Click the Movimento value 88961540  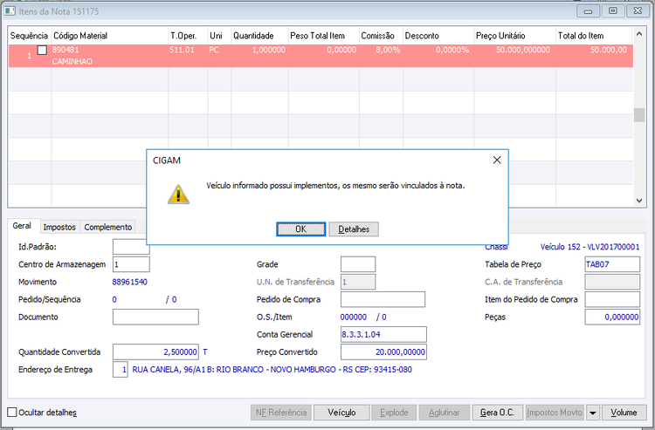[130, 282]
